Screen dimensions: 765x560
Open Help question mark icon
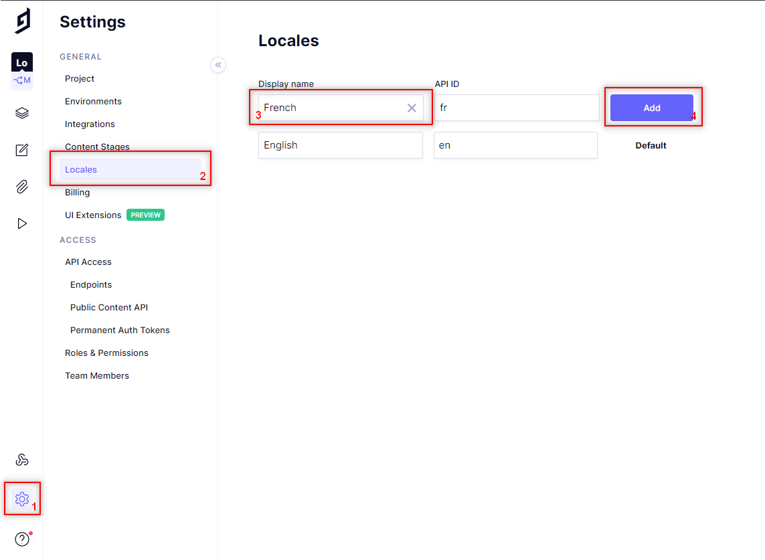pyautogui.click(x=22, y=539)
